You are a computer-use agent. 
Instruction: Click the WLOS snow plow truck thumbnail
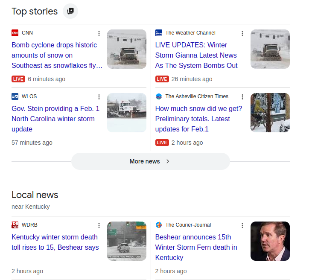[x=127, y=113]
